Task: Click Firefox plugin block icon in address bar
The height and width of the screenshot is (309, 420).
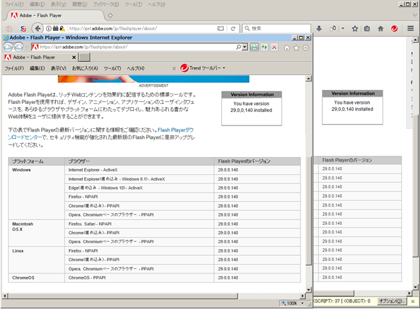Action: 55,28
